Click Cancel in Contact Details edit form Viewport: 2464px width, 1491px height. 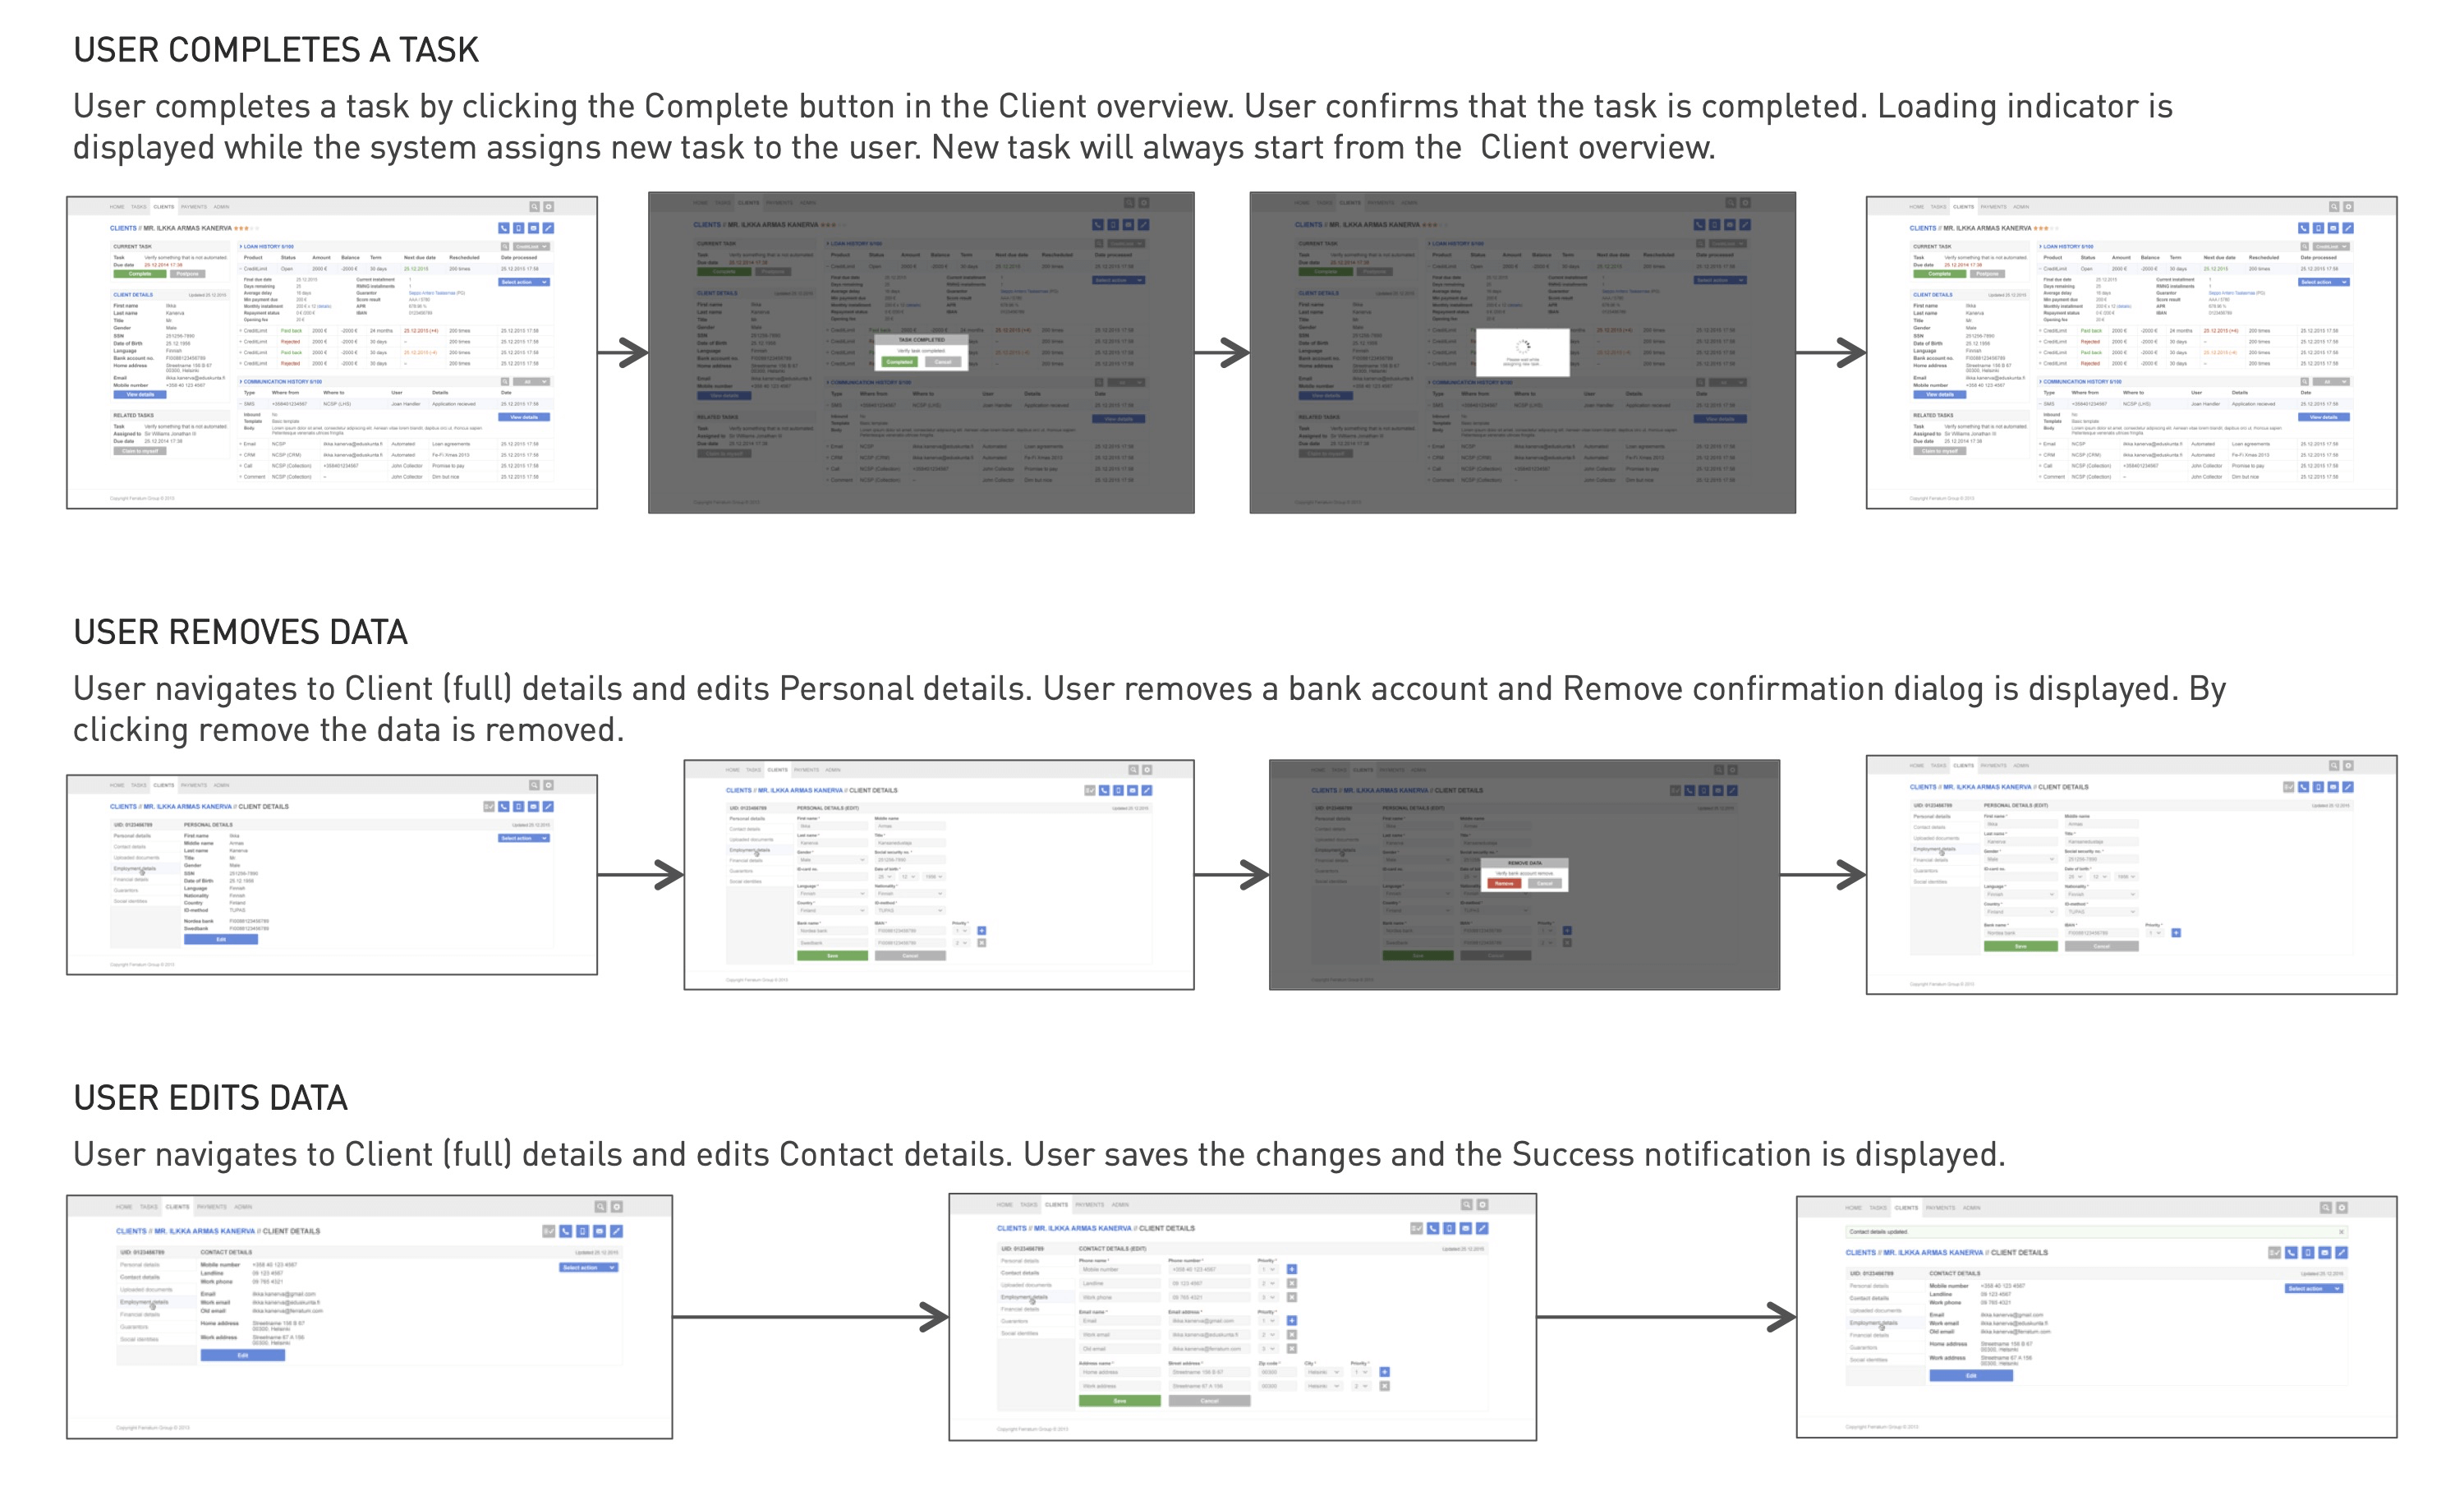pos(1209,1401)
